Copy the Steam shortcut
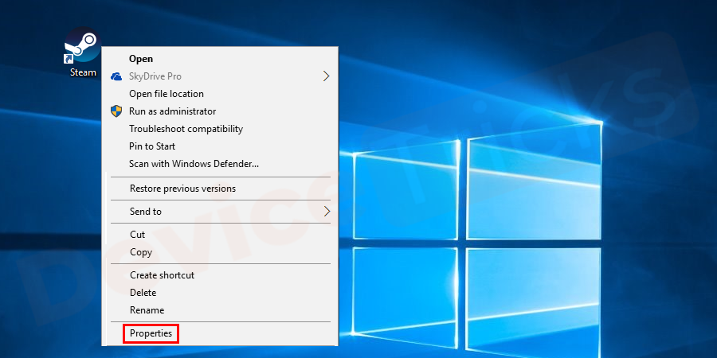Screen dimensions: 717x358 141,252
